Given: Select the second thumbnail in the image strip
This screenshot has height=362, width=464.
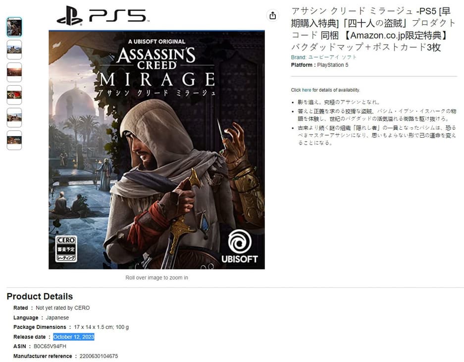Looking at the screenshot, I should click(14, 50).
